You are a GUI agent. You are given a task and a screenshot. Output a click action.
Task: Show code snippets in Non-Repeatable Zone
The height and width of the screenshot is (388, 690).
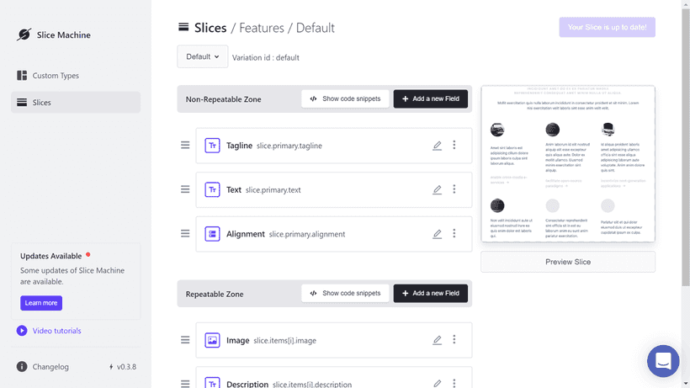[x=345, y=98]
